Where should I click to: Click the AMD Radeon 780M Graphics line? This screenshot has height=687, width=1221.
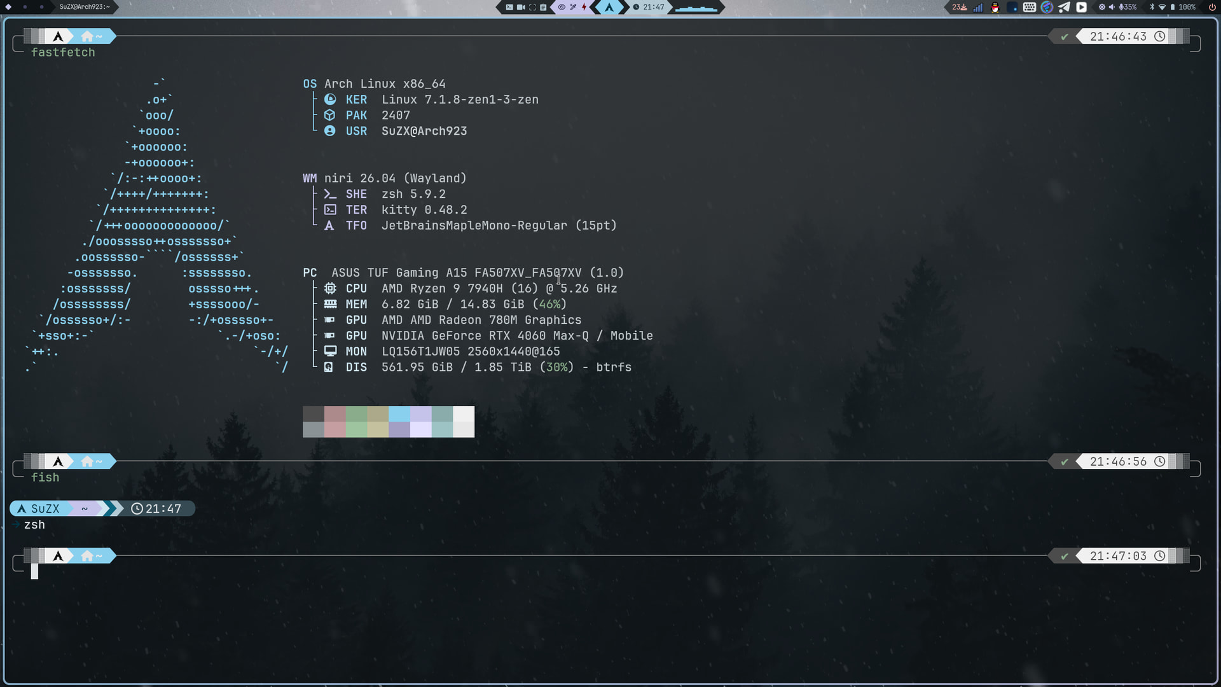[x=481, y=320]
